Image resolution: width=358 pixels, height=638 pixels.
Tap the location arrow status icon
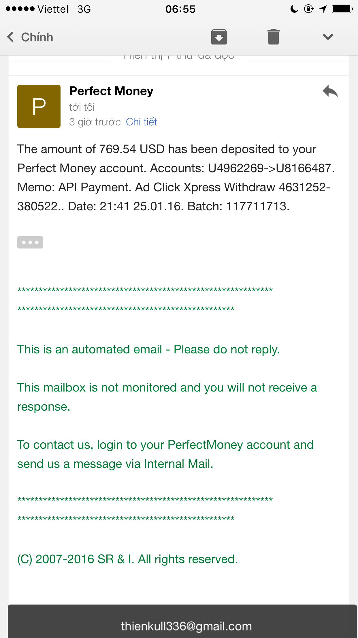pos(323,9)
